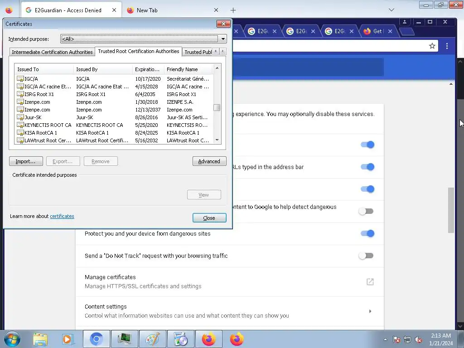Sort by the Friendly Name column header
Screen dimensions: 464x348
coord(188,69)
